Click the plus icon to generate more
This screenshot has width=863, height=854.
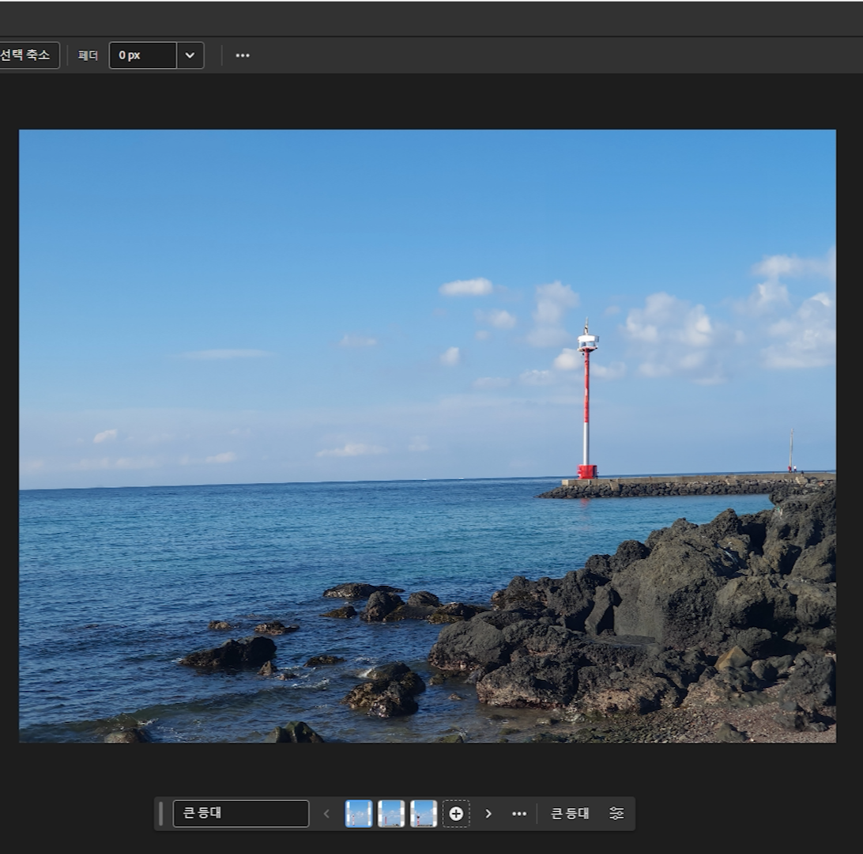[x=456, y=813]
